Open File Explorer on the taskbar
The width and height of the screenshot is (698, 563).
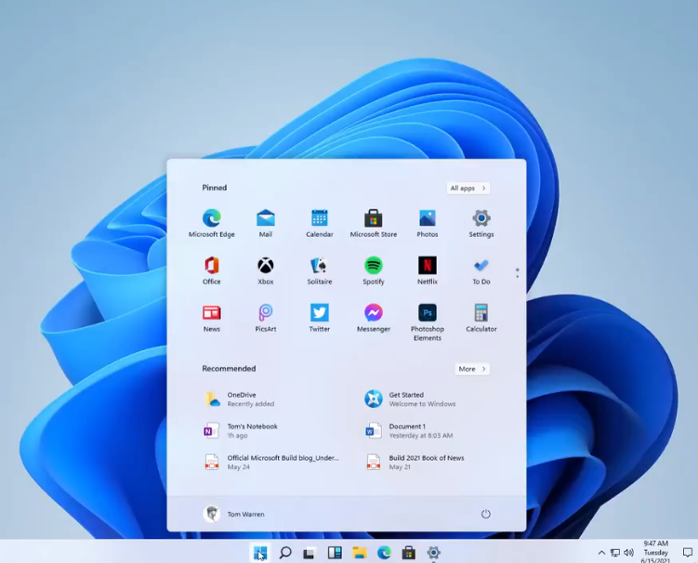click(360, 553)
